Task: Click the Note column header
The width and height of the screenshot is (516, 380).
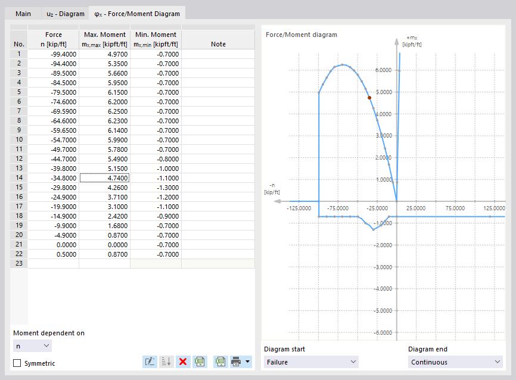Action: (218, 39)
